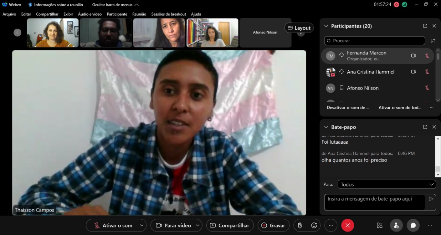Toggle the Participants panel icon
The image size is (441, 235).
tap(396, 225)
